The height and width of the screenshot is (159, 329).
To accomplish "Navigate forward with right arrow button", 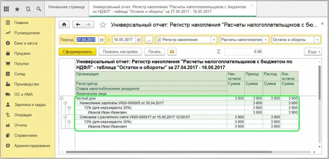I will click(x=89, y=24).
